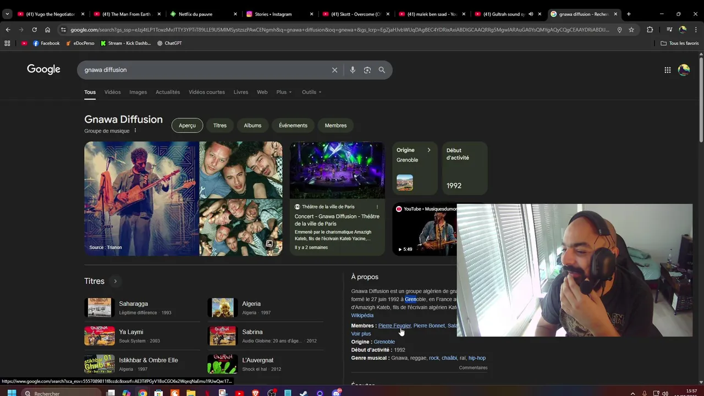This screenshot has height=396, width=704.
Task: Switch to the Web search tab
Action: [262, 92]
